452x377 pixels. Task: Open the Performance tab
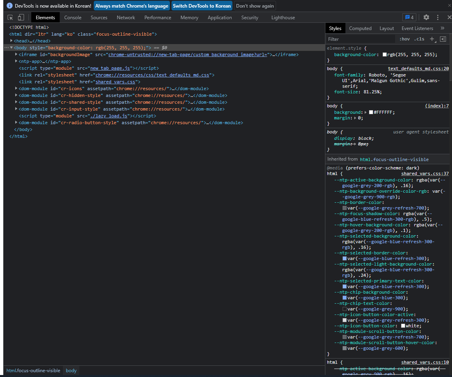(x=158, y=18)
